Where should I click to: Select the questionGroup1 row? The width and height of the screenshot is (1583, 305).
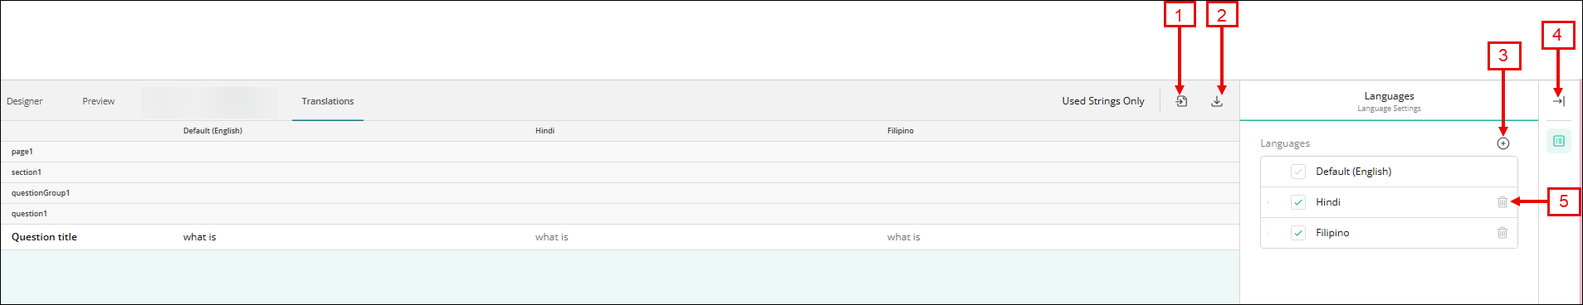(x=620, y=193)
